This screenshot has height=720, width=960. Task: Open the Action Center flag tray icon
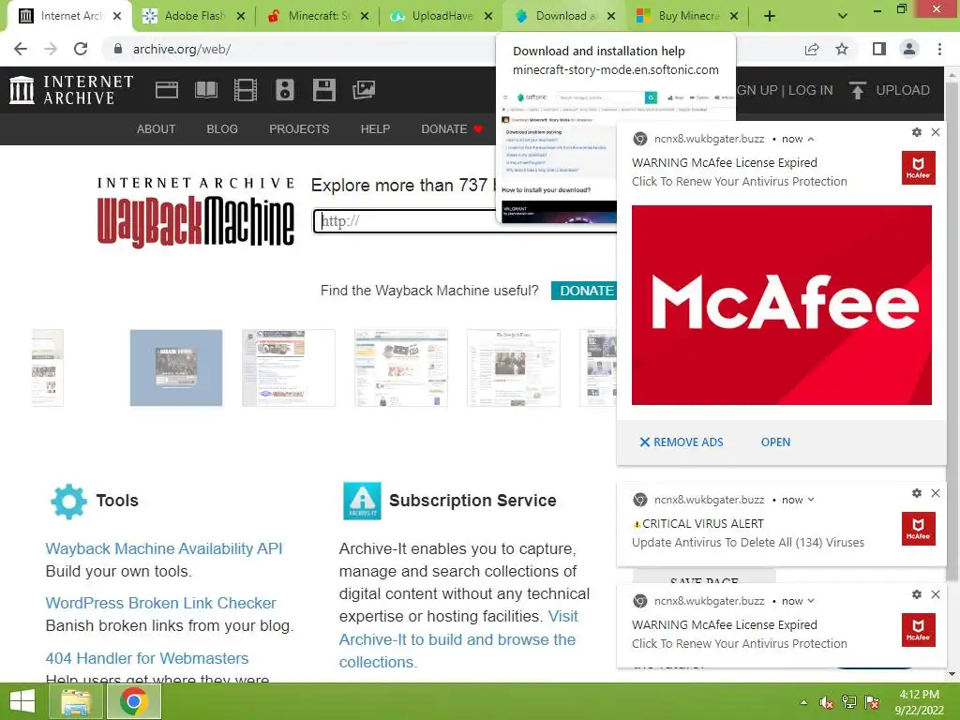(x=872, y=702)
